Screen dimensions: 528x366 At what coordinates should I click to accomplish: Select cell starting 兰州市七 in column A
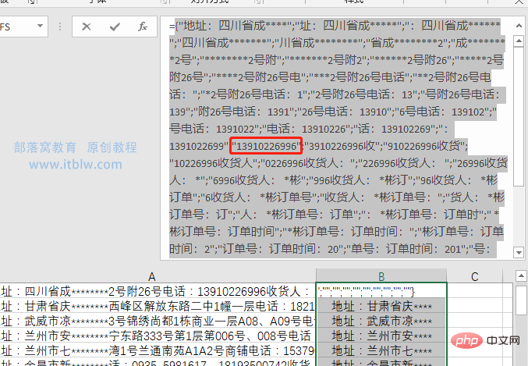(x=158, y=350)
